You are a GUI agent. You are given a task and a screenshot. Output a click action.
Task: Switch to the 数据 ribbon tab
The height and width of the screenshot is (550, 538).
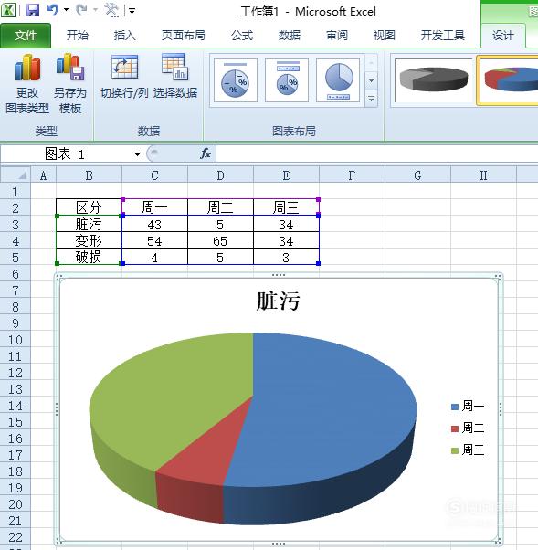[x=289, y=36]
